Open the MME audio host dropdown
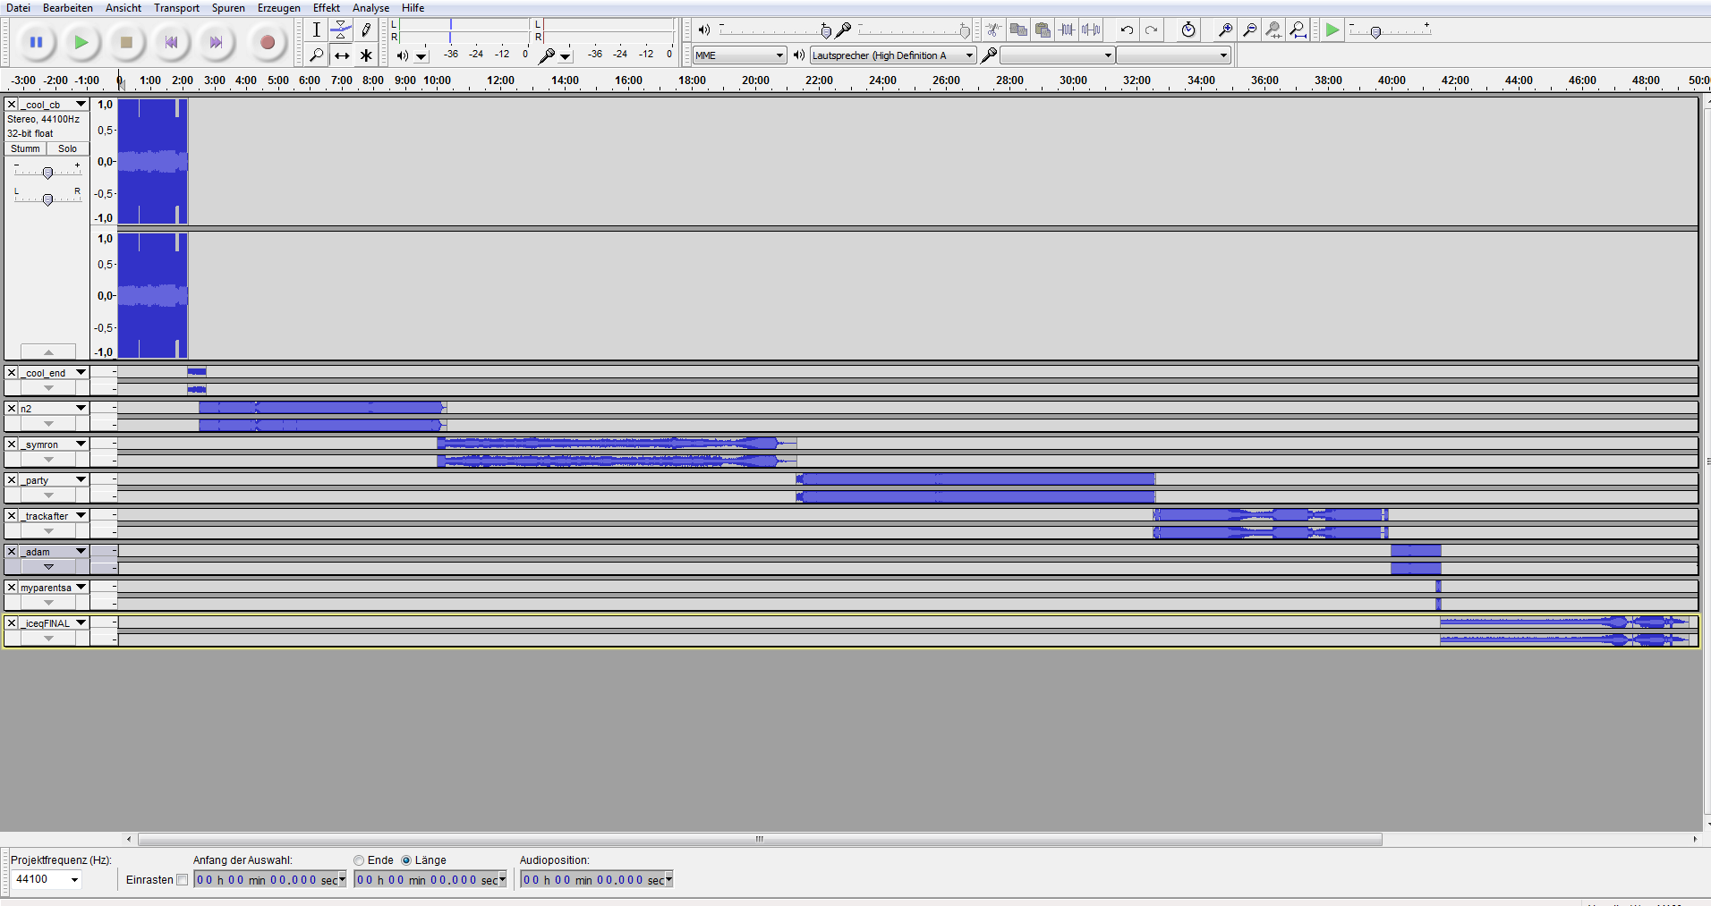1711x906 pixels. (739, 55)
